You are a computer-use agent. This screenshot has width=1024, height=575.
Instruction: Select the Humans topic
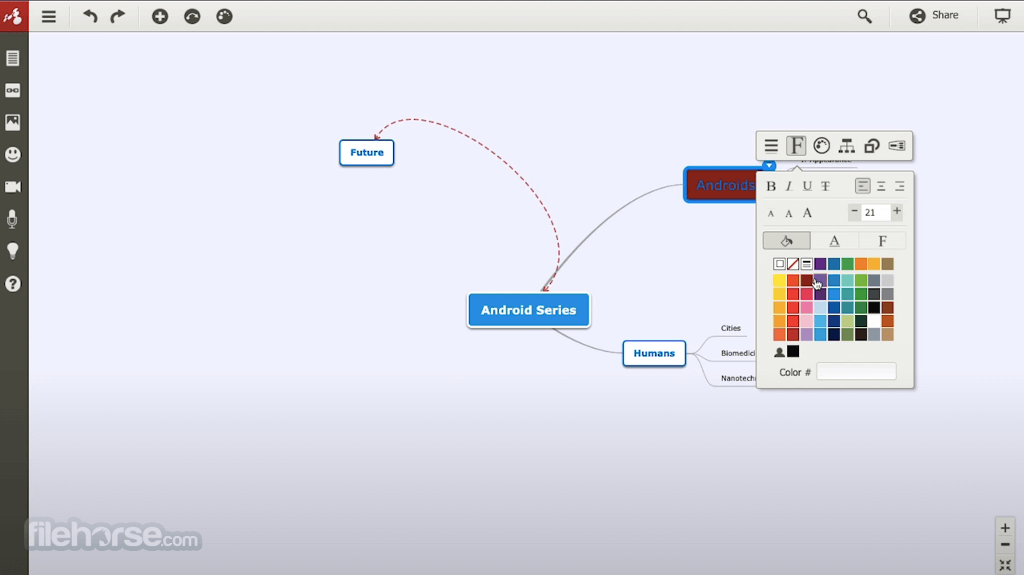tap(654, 353)
